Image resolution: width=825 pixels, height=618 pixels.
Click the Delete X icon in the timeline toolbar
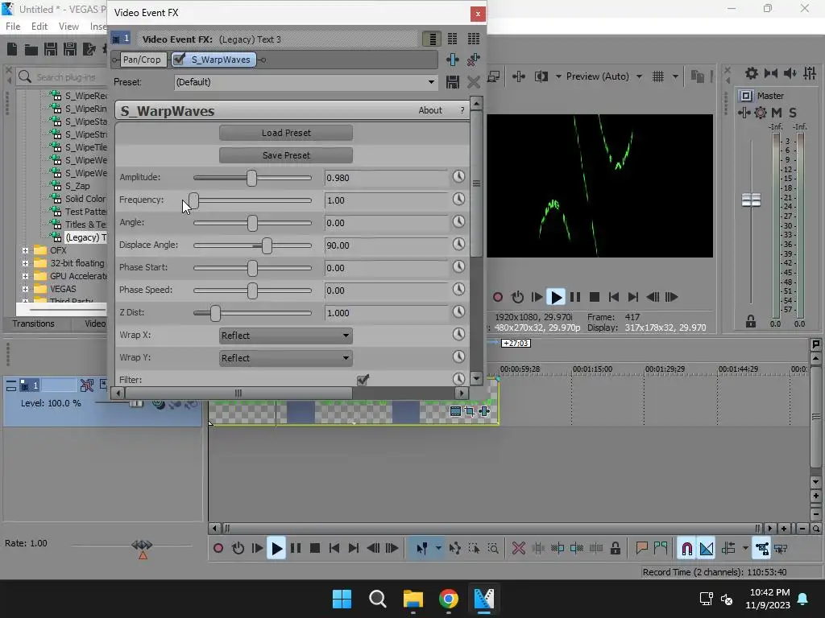click(x=519, y=549)
